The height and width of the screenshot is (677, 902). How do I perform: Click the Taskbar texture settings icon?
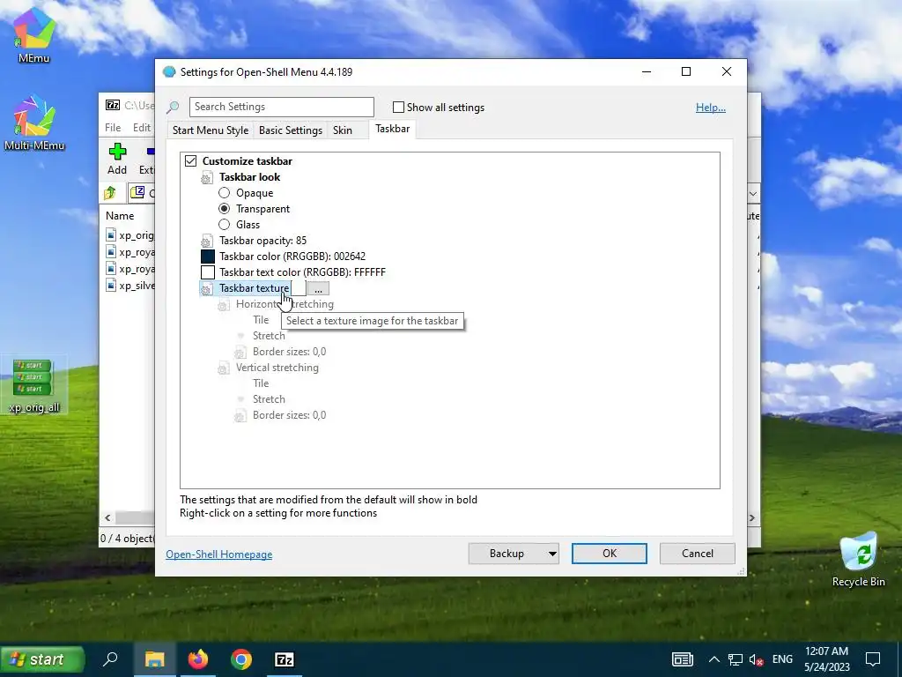206,289
